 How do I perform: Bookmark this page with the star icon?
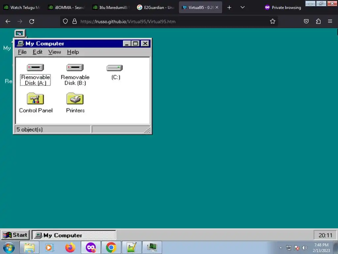(x=272, y=21)
